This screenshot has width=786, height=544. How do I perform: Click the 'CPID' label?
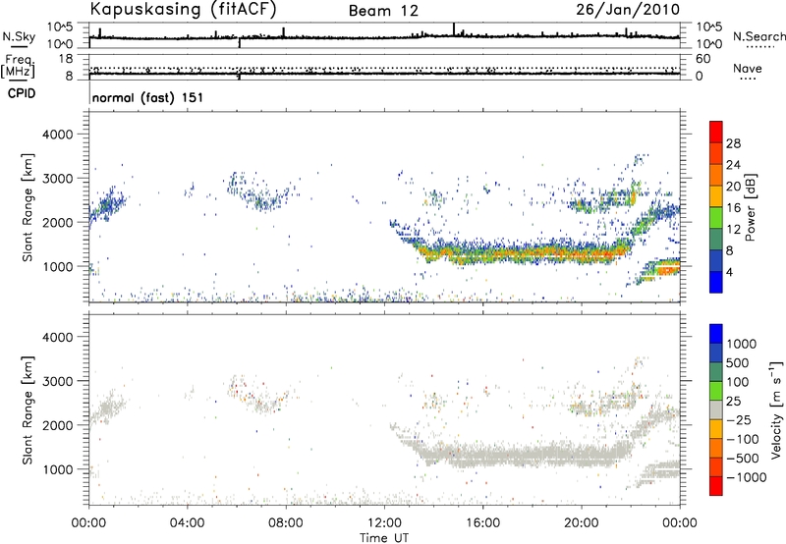click(22, 93)
